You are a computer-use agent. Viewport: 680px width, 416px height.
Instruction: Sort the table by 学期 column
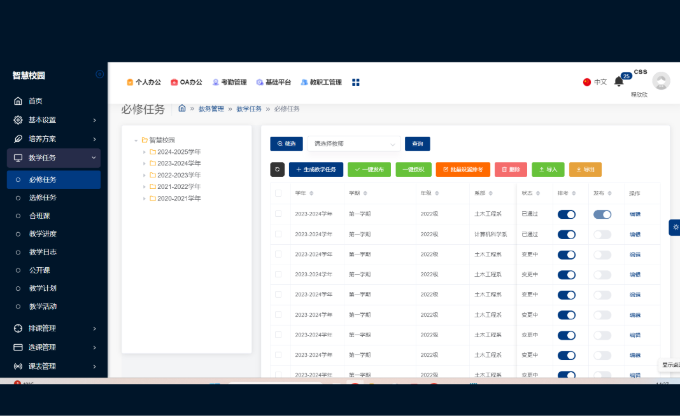tap(365, 193)
